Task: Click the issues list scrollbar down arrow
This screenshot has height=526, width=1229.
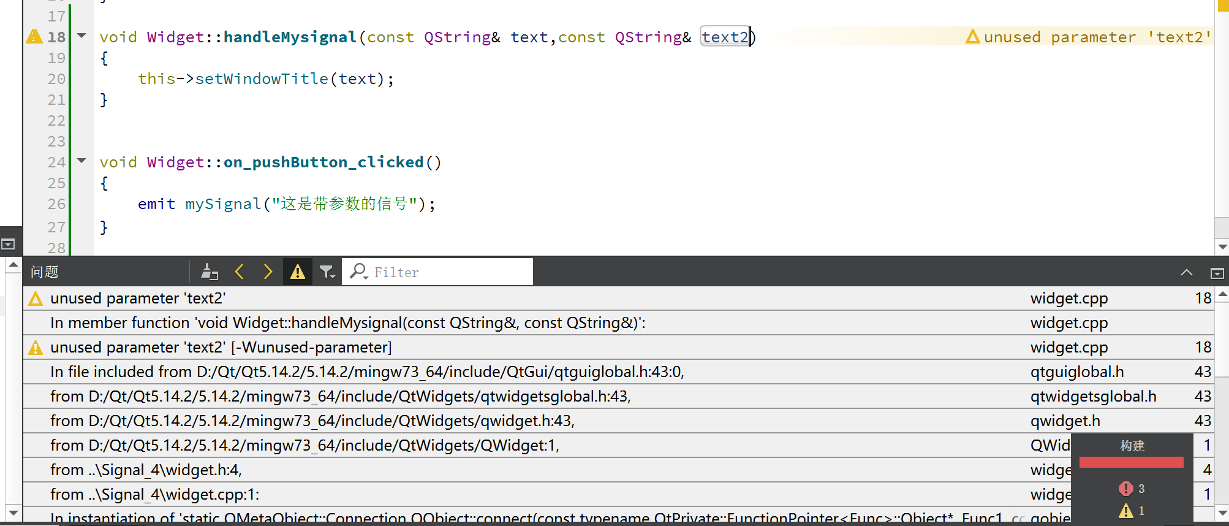Action: click(x=1222, y=513)
